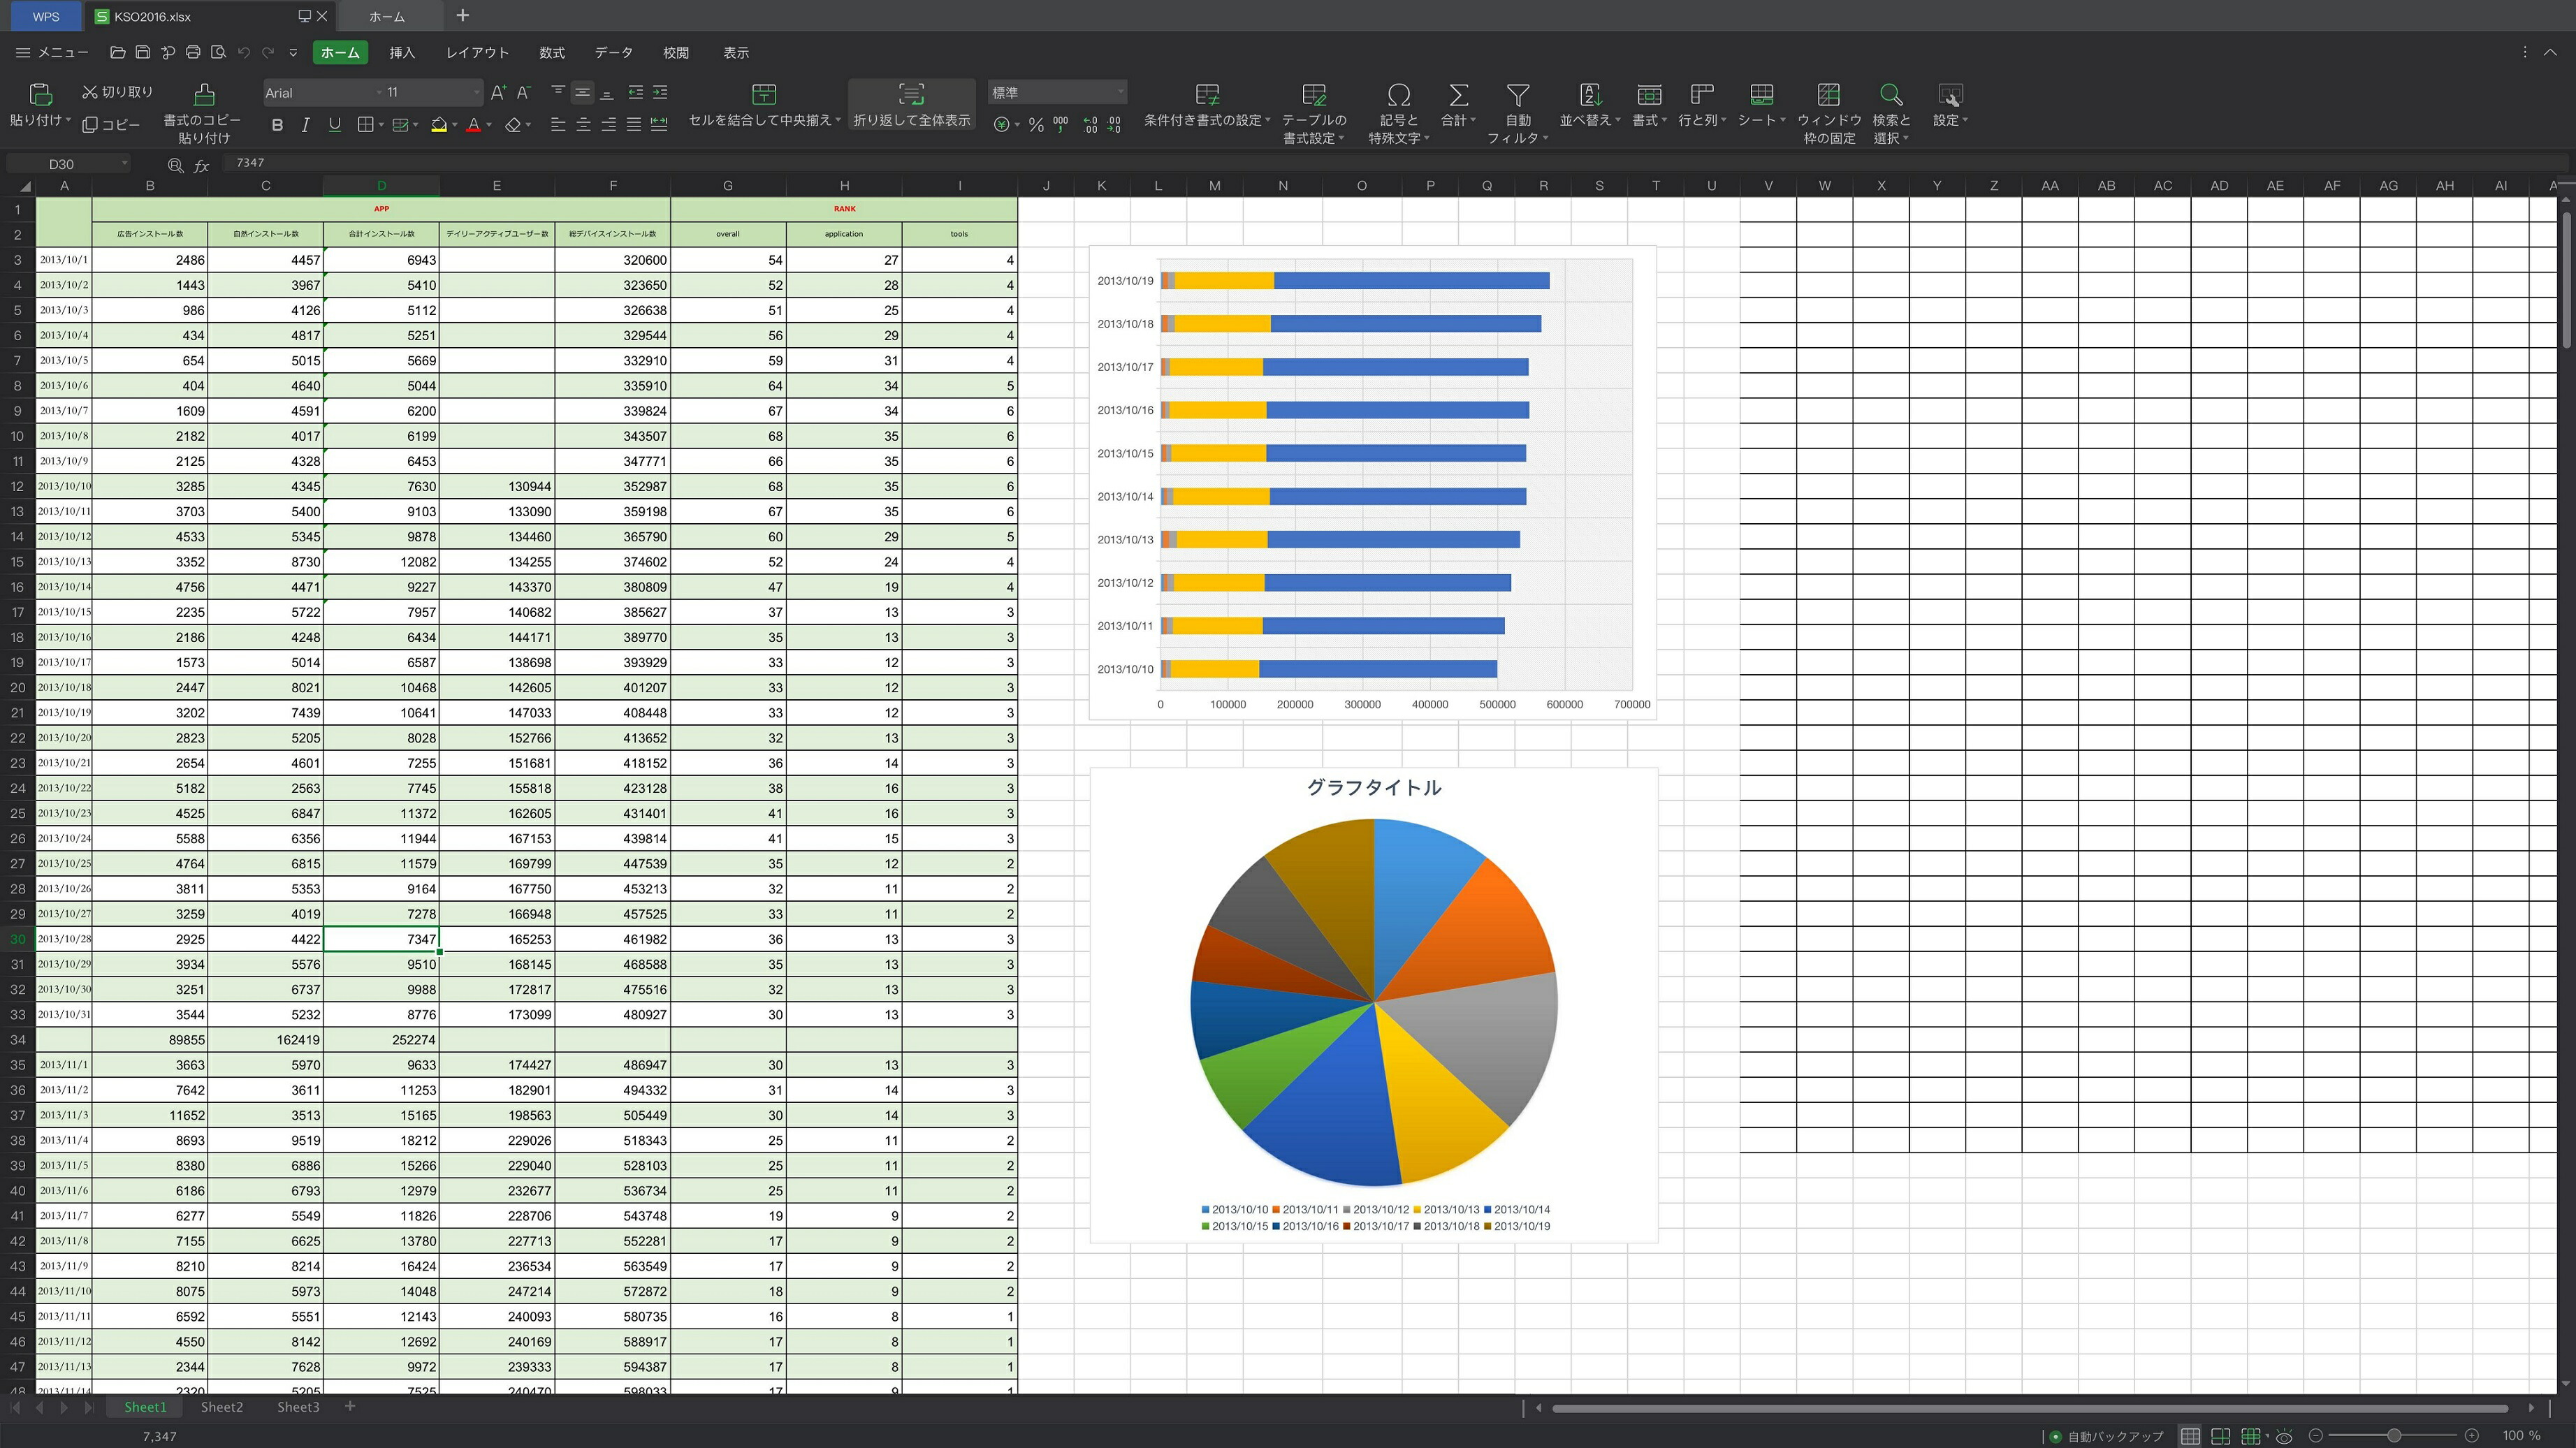The width and height of the screenshot is (2576, 1448).
Task: Toggle Wrap Text (折り返して全体表示)
Action: tap(911, 104)
